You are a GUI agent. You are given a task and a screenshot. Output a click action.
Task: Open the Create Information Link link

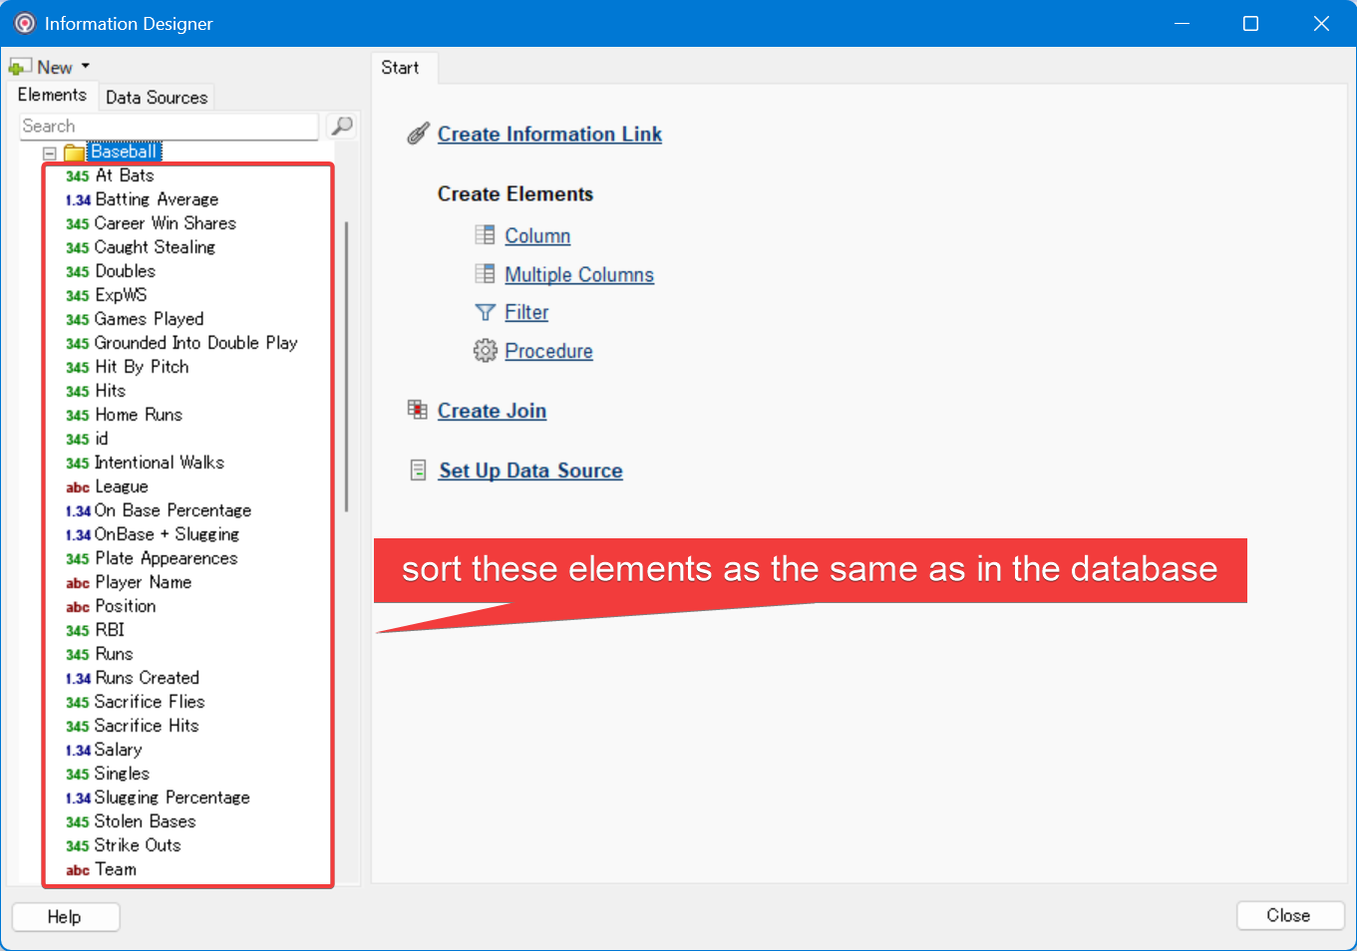click(549, 135)
